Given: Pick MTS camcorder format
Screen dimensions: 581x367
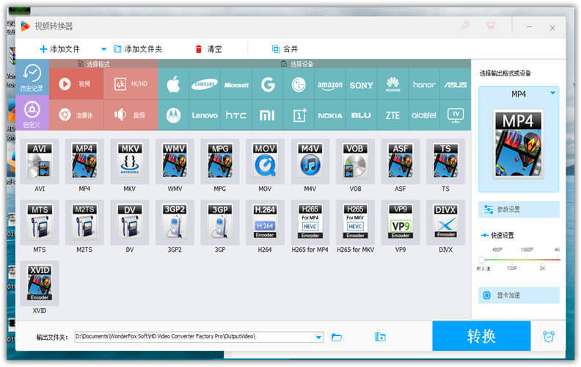Looking at the screenshot, I should coord(40,222).
